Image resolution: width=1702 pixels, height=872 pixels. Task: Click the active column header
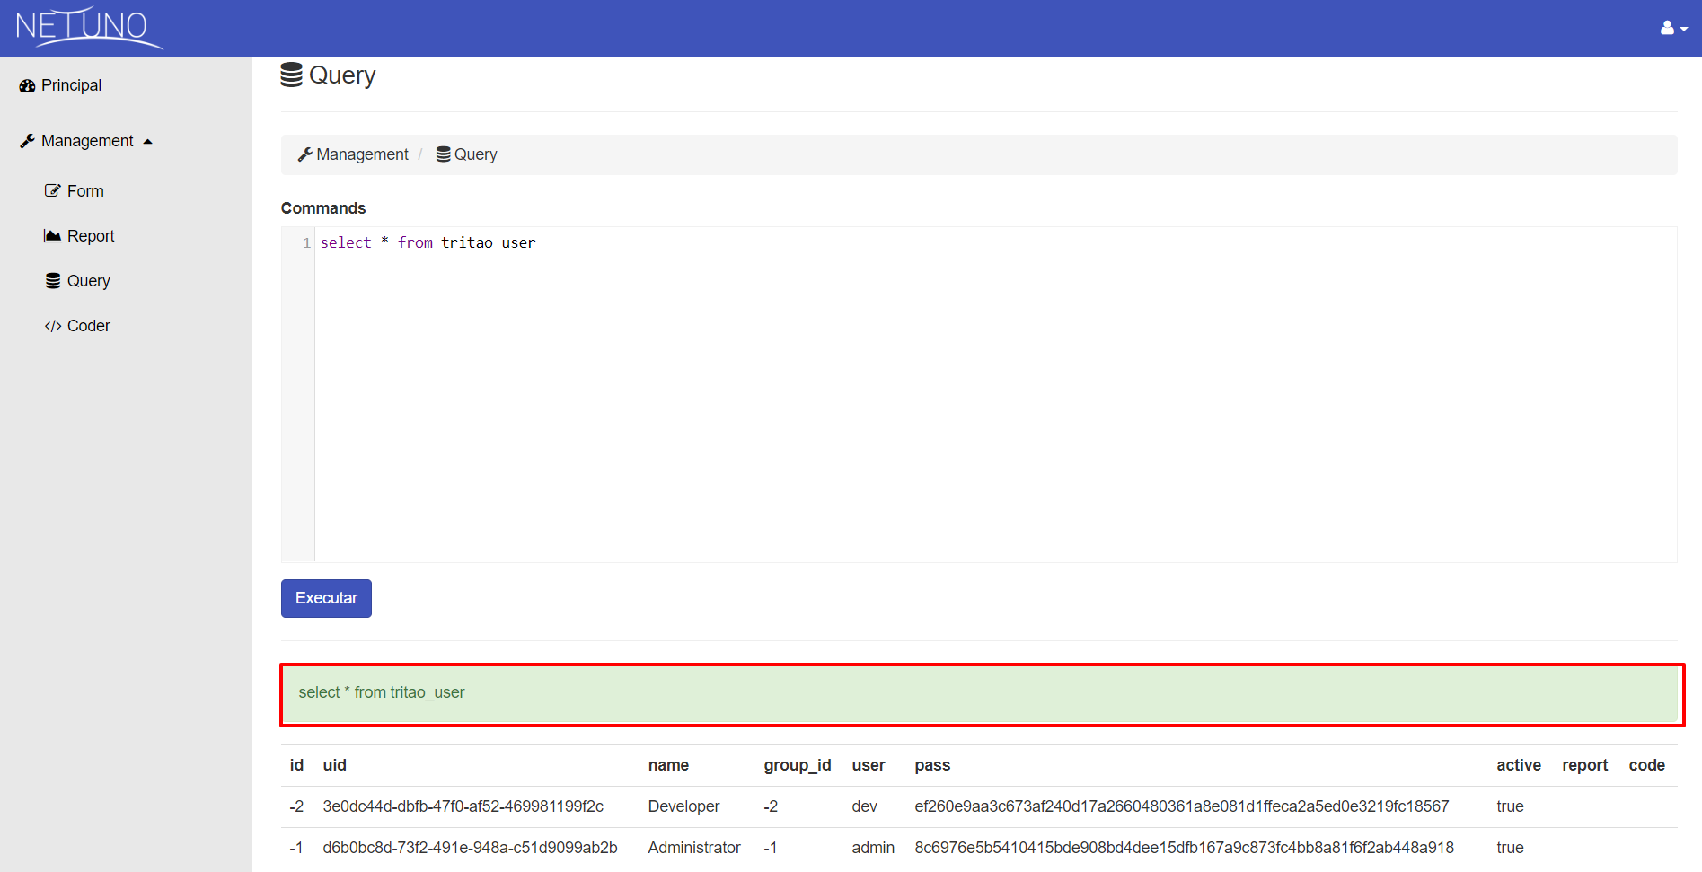[1519, 765]
